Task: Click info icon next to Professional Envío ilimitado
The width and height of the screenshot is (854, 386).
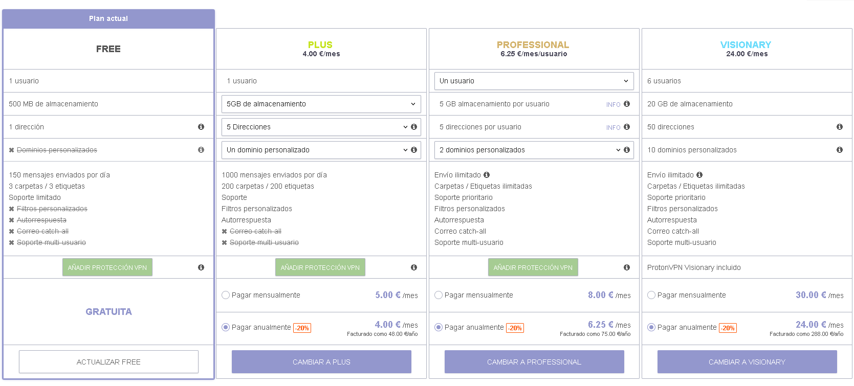Action: [x=487, y=175]
